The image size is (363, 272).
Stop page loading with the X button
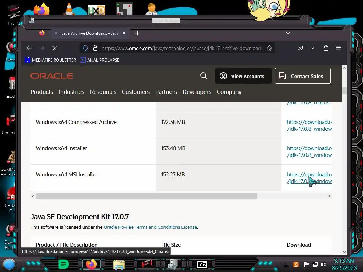[x=54, y=48]
